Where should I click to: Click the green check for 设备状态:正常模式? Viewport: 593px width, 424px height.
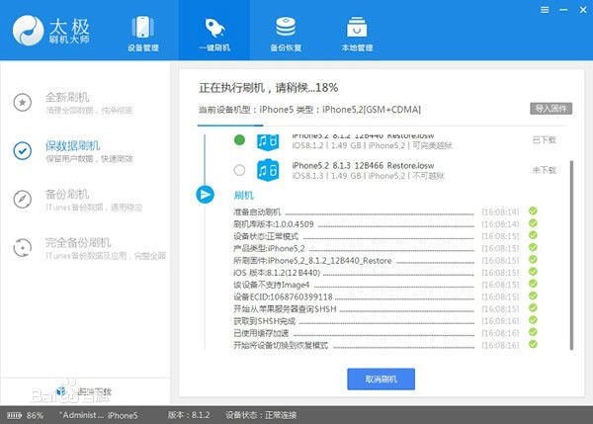coord(533,235)
